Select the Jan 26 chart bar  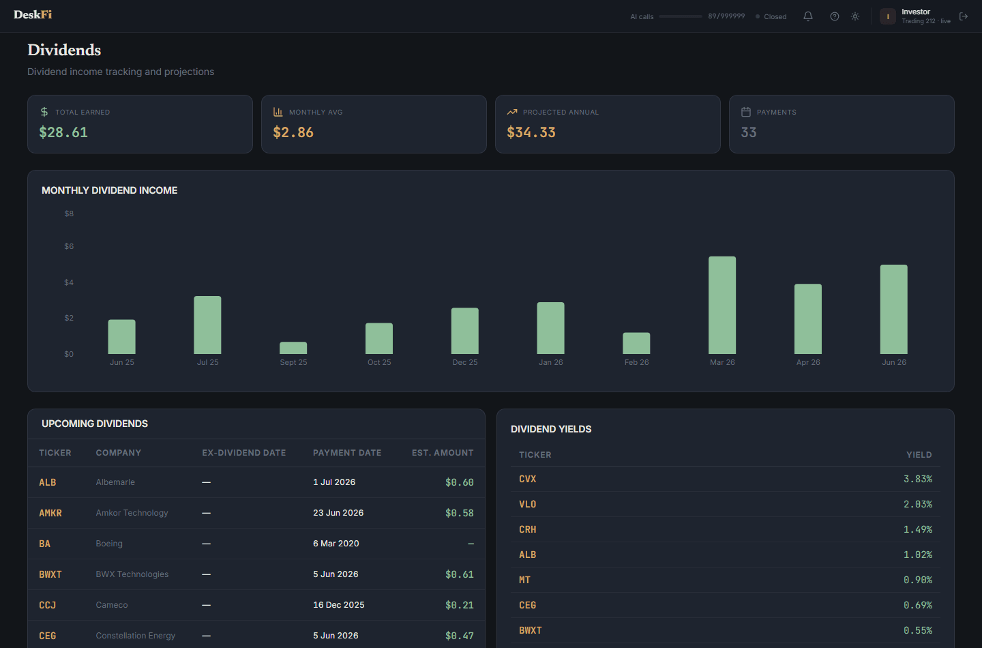click(550, 328)
